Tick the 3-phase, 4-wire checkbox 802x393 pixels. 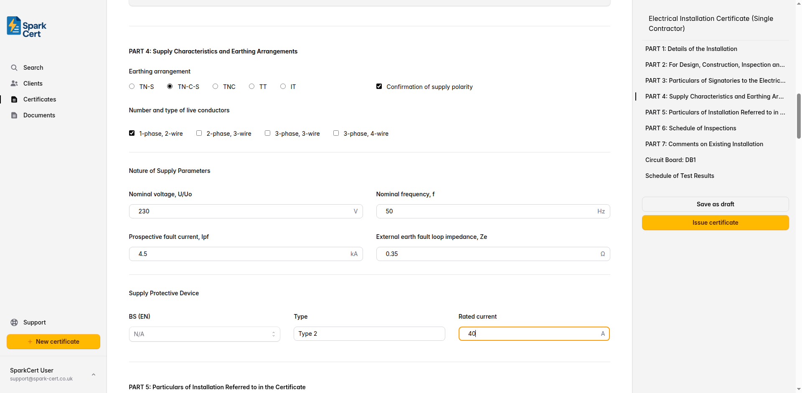[336, 133]
